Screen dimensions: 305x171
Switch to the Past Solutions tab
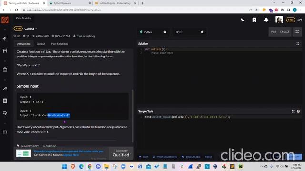click(60, 44)
